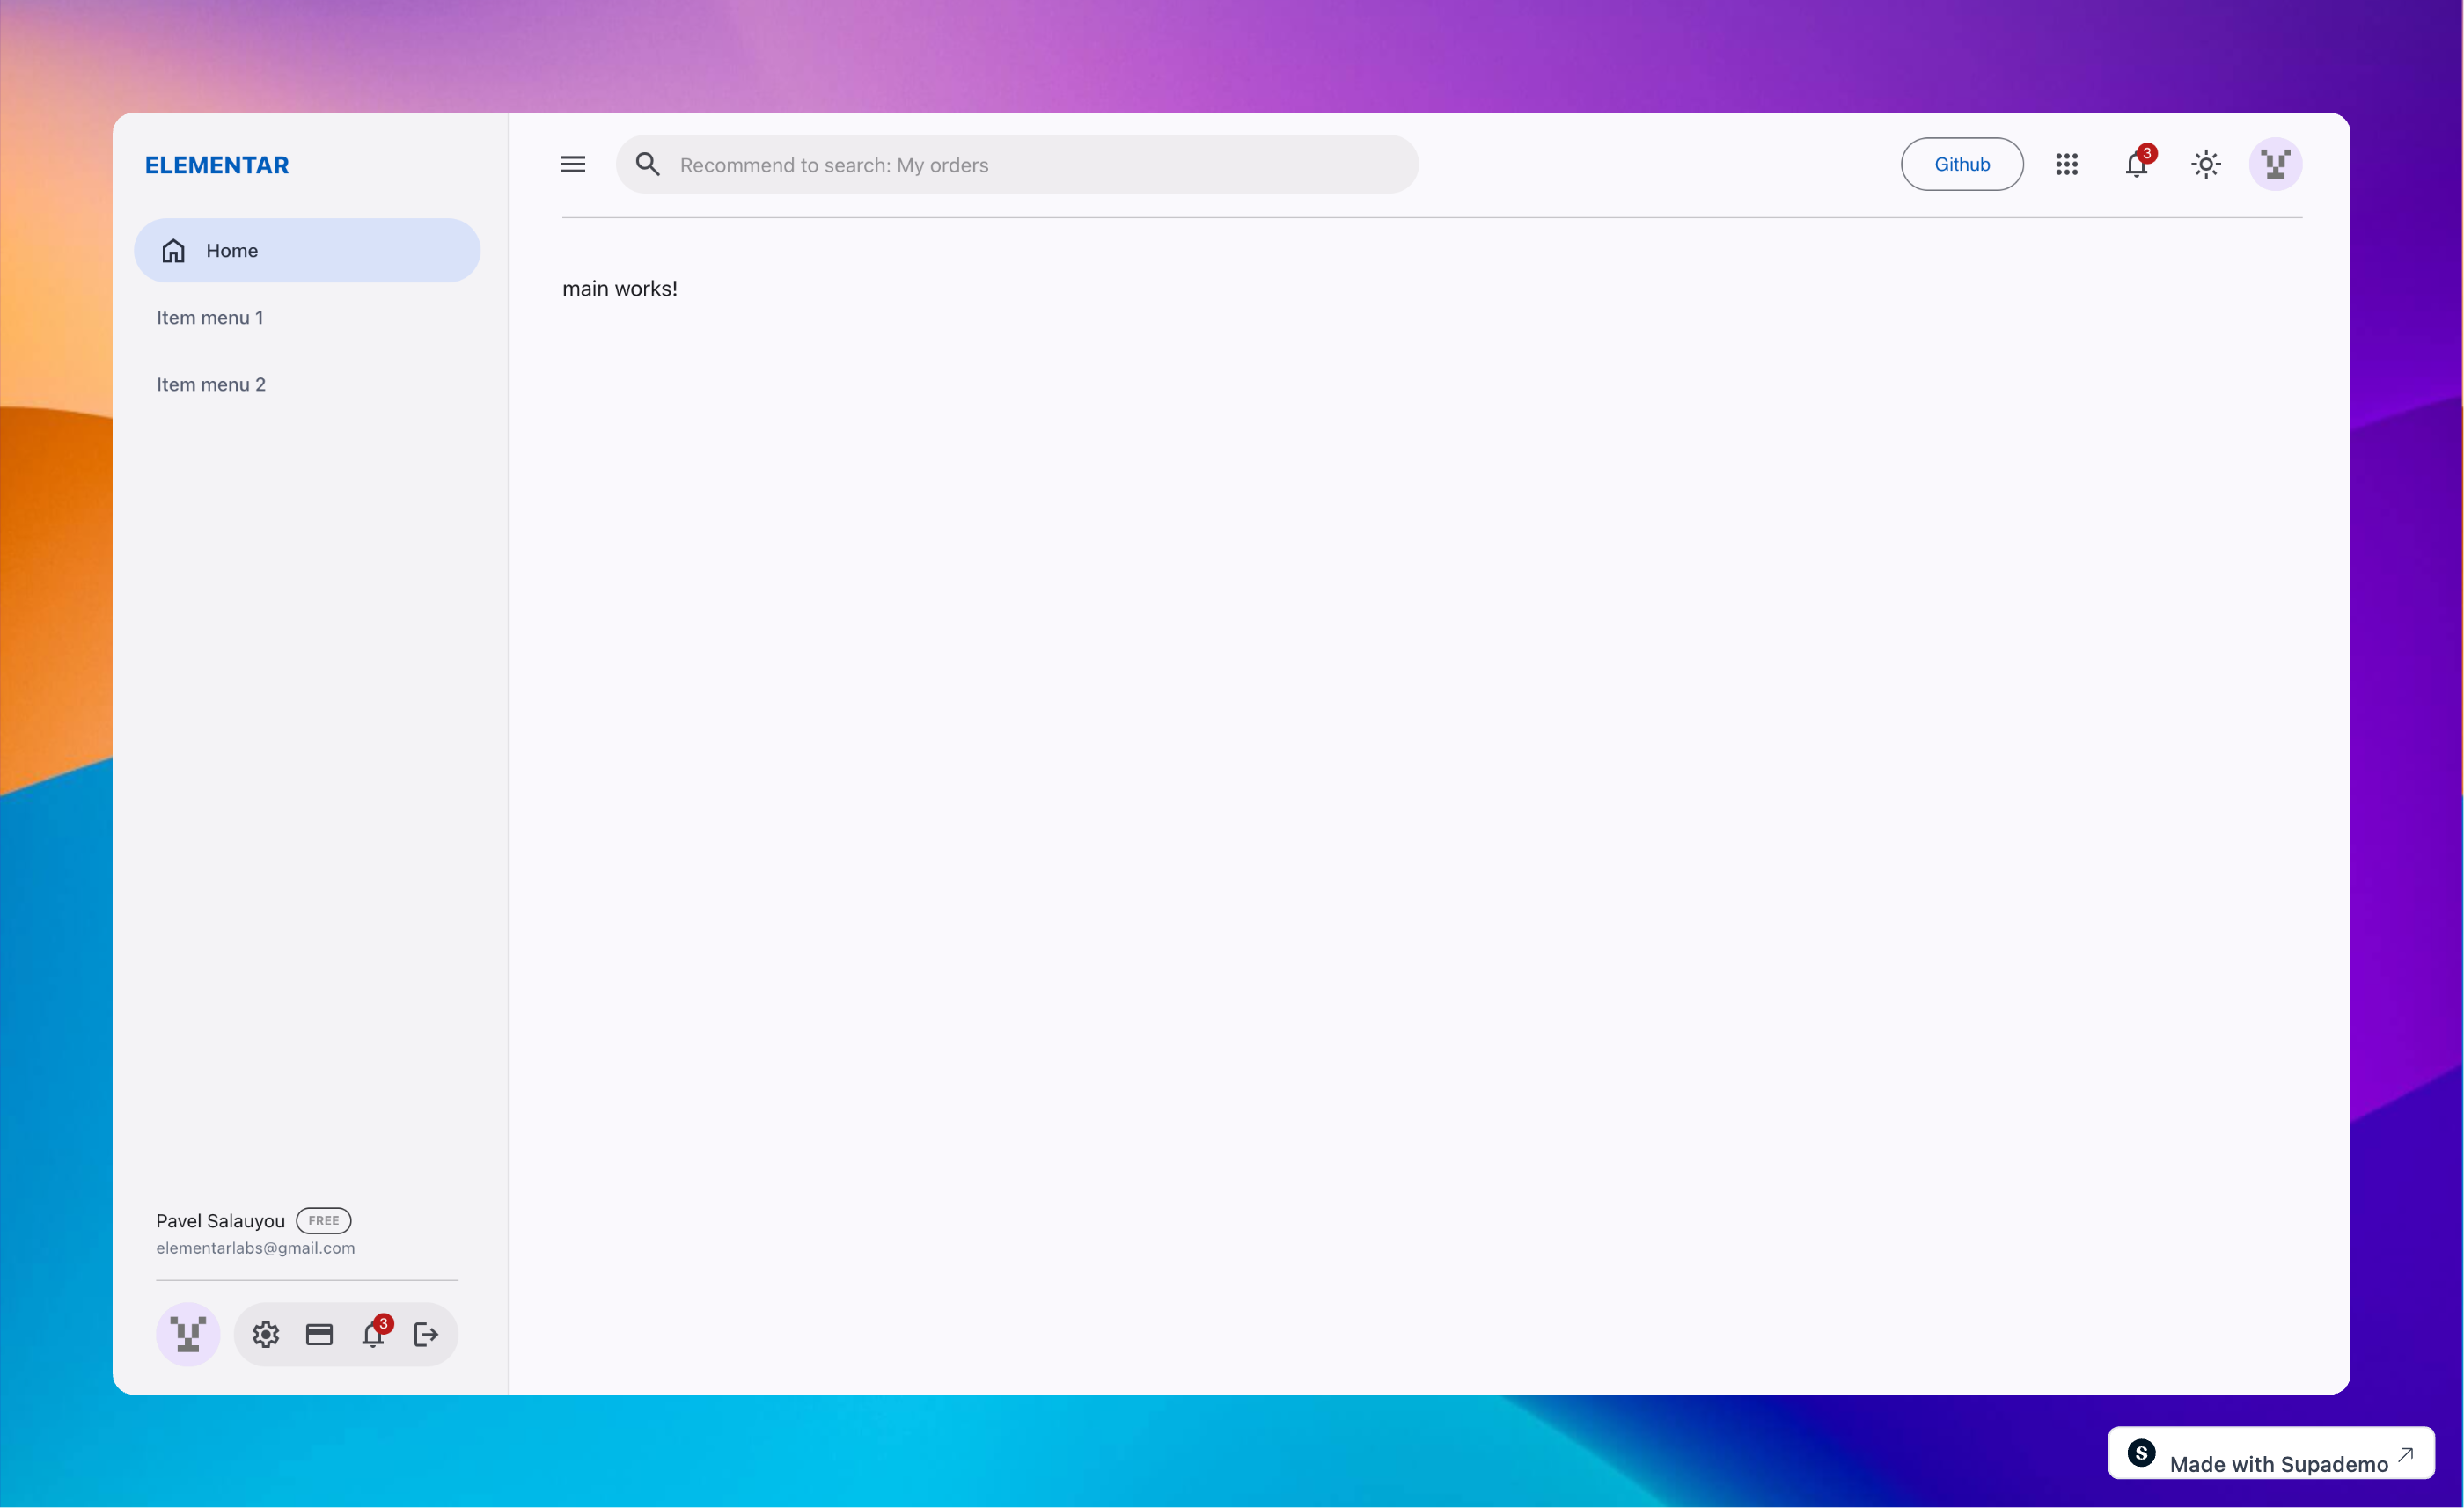The image size is (2464, 1508).
Task: Select Home in sidebar
Action: 307,250
